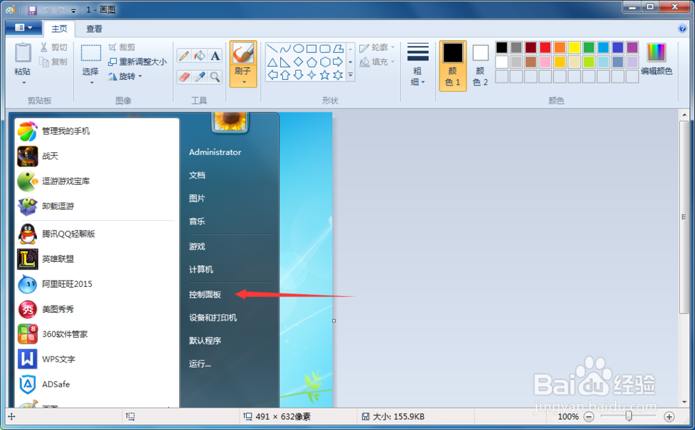695x430 pixels.
Task: Choose the Rounded rectangle shape
Action: tap(325, 48)
